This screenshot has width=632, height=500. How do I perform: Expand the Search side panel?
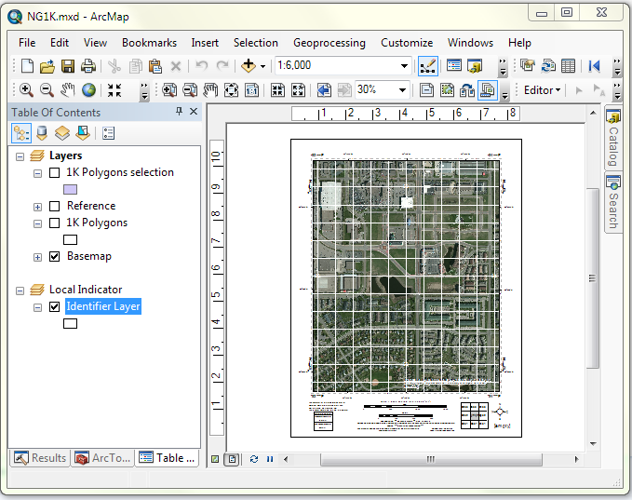613,203
